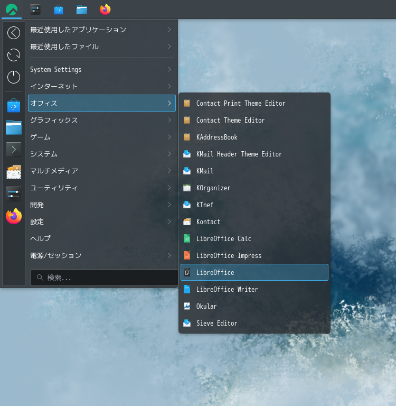This screenshot has width=396, height=406.
Task: Click the KMail Header Theme Editor icon
Action: coord(187,154)
